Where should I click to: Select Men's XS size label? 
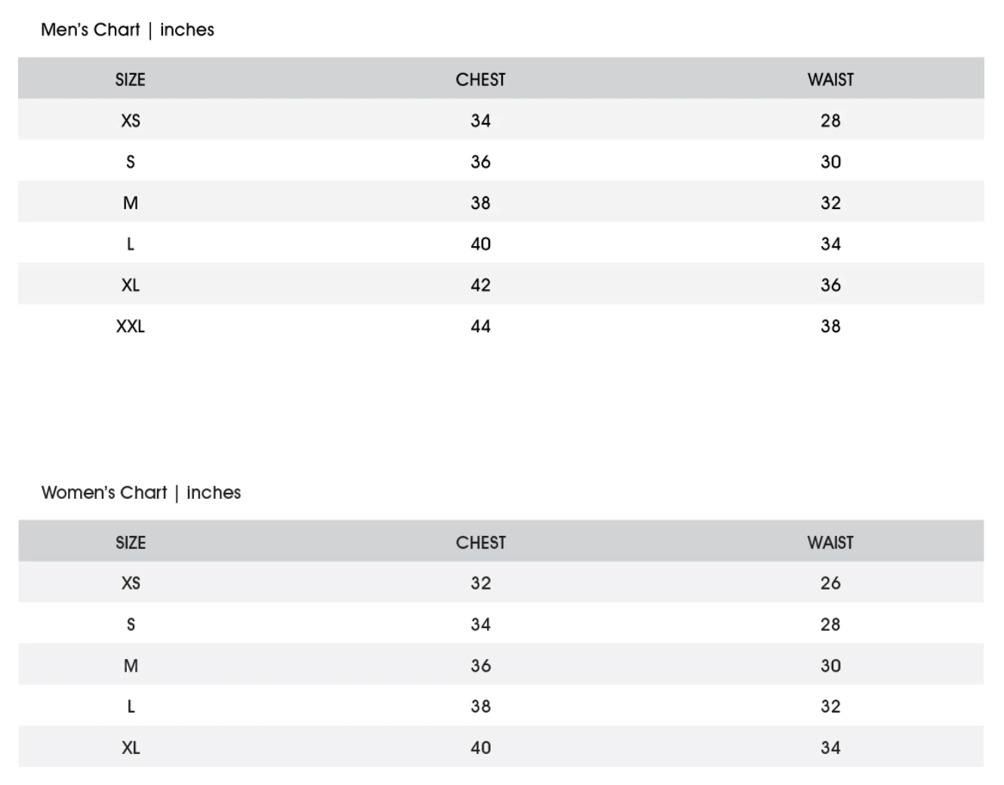130,121
